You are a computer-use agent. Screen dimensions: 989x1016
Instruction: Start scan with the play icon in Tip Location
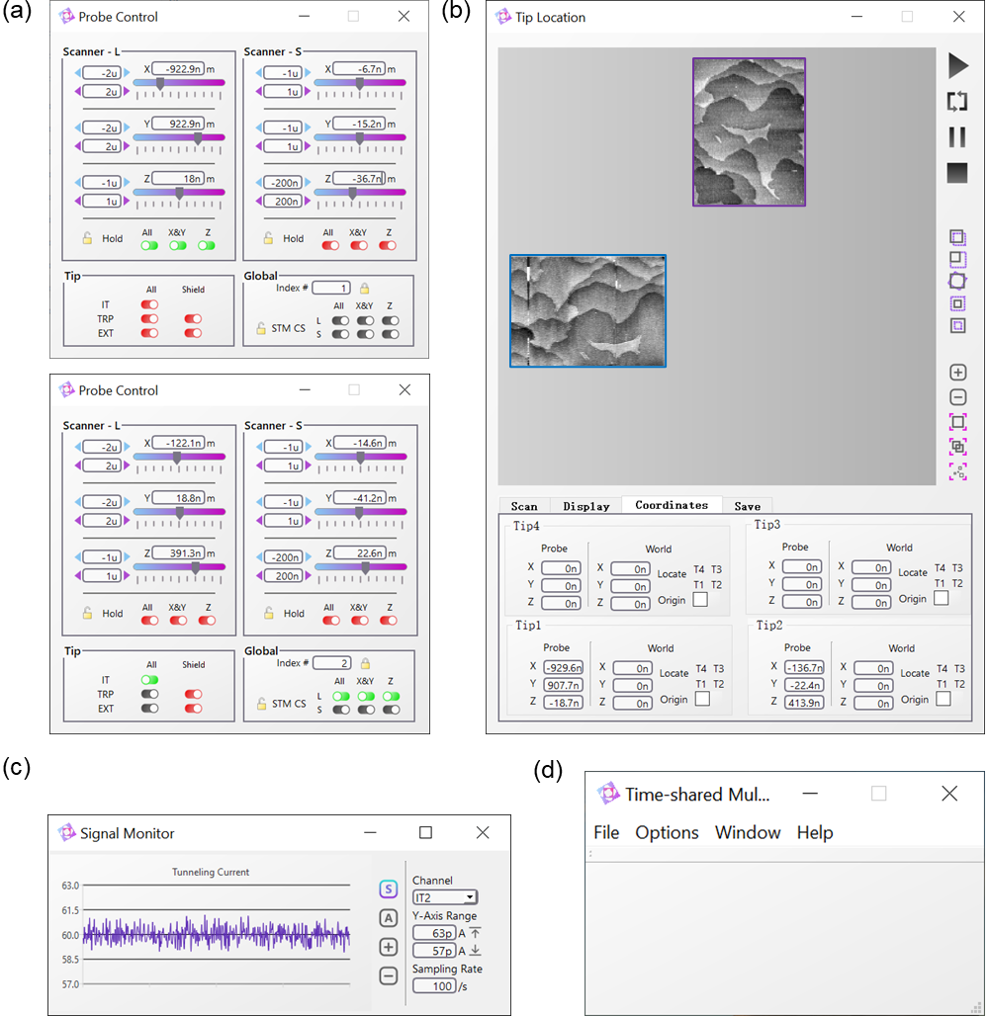coord(958,66)
